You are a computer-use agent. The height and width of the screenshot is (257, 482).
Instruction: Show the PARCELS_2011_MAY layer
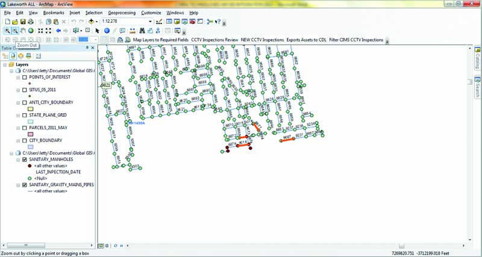[x=25, y=128]
